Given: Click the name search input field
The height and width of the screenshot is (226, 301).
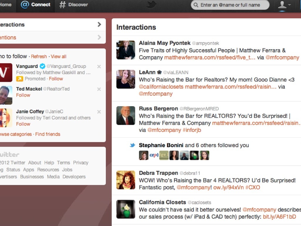Looking at the screenshot, I should (x=232, y=5).
